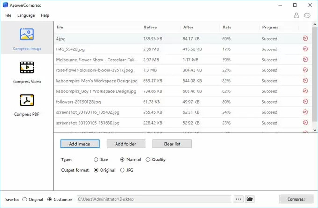318x208 pixels.
Task: Click the 416.62 KB after size
Action: point(192,49)
